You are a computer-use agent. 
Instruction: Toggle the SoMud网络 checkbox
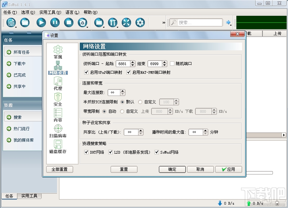(x=157, y=152)
